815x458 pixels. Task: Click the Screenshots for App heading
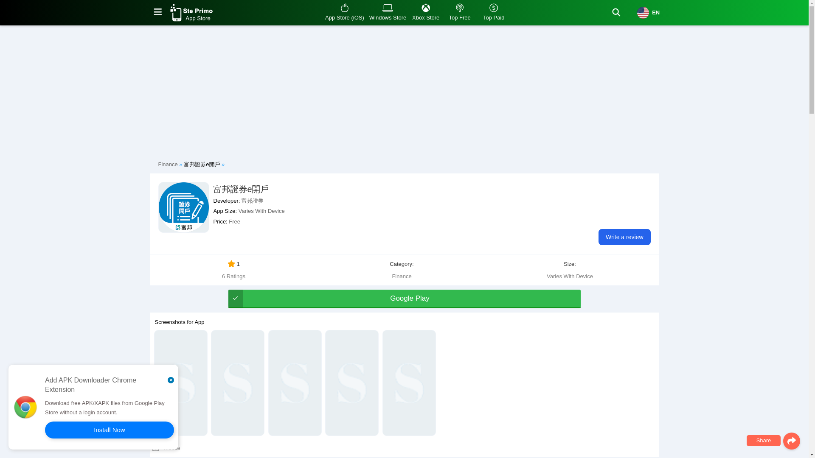179,322
